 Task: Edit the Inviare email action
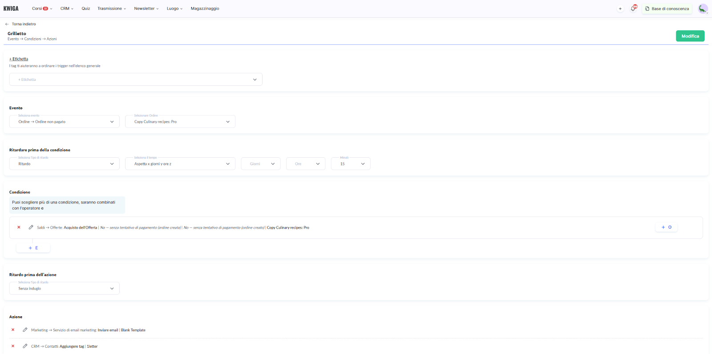(x=25, y=330)
